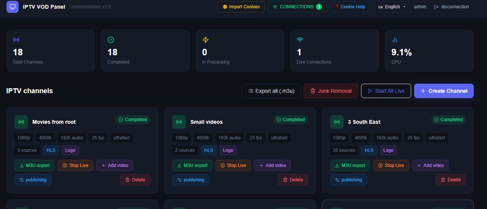Click the 3 South East channel broadcast icon
The height and width of the screenshot is (209, 487).
[x=337, y=122]
